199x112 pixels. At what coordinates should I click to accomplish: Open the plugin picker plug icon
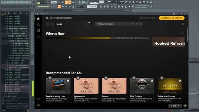(122, 7)
